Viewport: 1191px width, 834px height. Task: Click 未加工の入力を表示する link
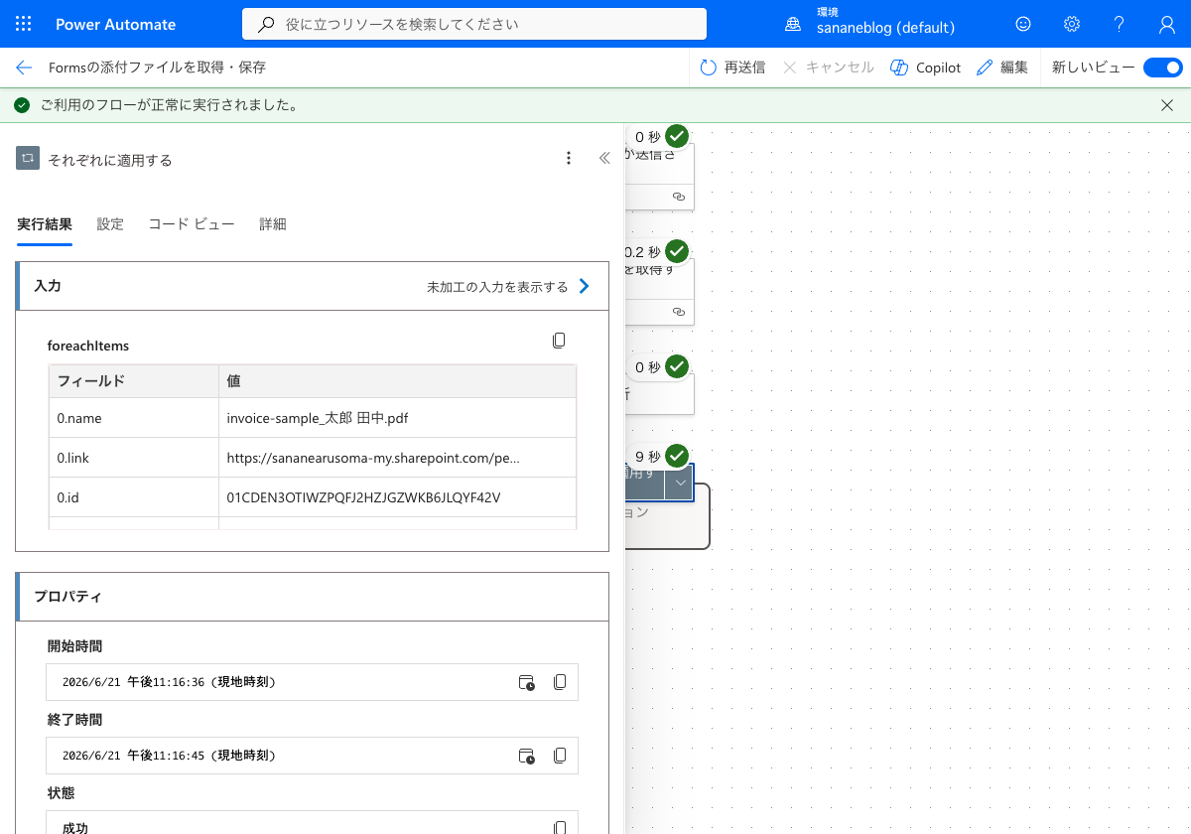(x=508, y=287)
